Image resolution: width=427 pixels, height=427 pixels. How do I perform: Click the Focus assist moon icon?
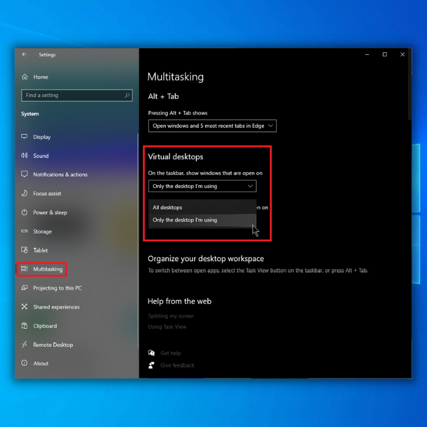tap(24, 193)
